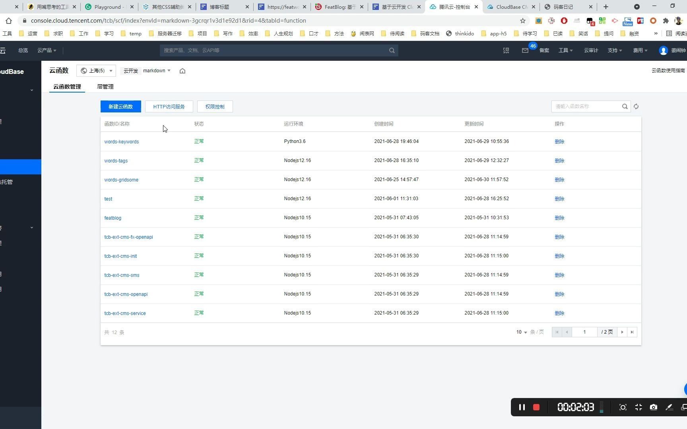Viewport: 687px width, 429px height.
Task: Delete the test function
Action: pyautogui.click(x=559, y=199)
